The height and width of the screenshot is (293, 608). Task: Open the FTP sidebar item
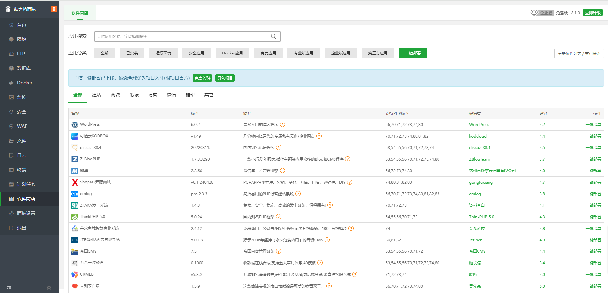29,54
